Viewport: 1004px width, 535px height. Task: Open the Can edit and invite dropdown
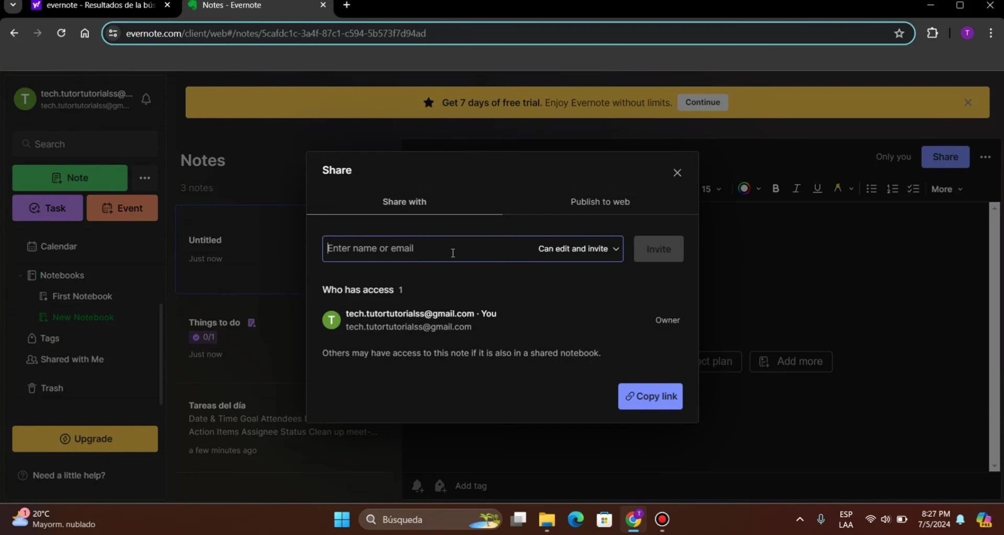point(578,249)
